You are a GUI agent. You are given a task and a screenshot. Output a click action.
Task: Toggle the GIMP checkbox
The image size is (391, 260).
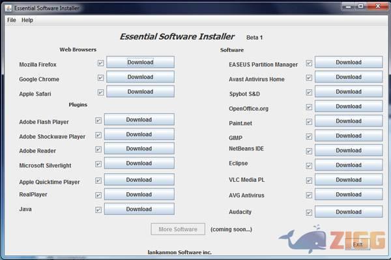[x=309, y=136]
